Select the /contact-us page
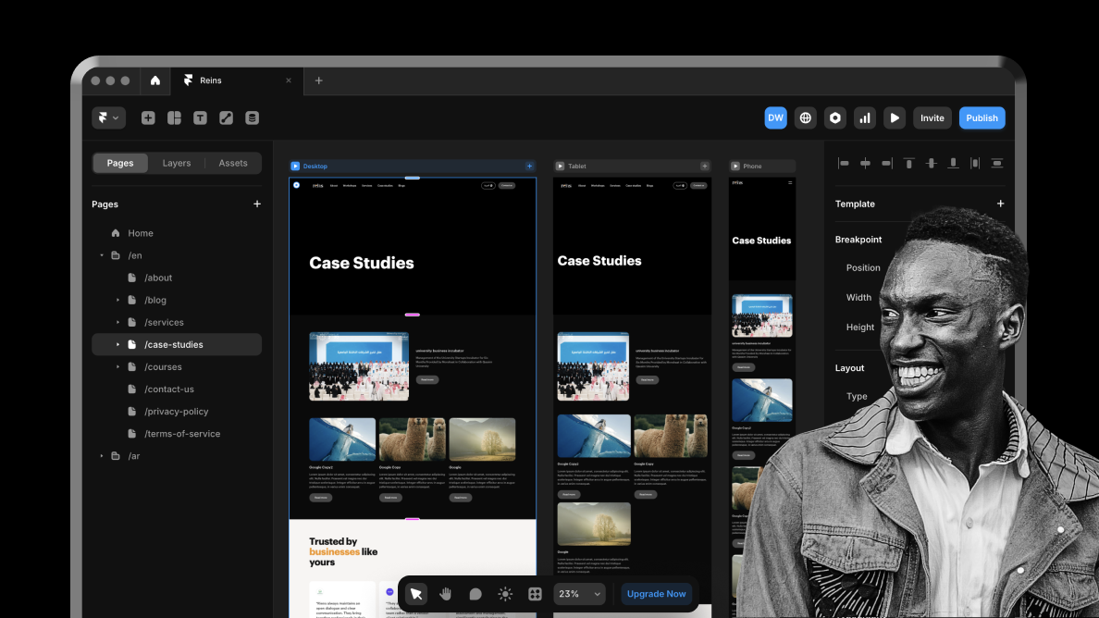Screen dimensions: 1099x618 [169, 389]
